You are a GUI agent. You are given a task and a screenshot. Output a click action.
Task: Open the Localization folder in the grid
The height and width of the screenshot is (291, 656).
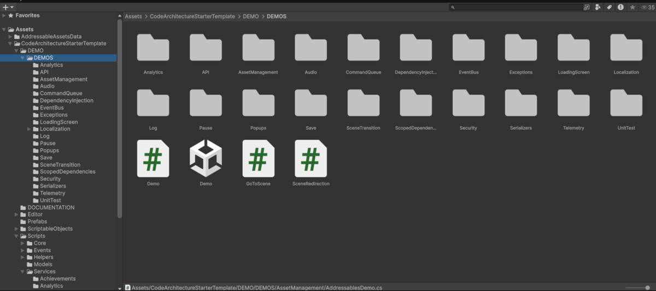click(x=626, y=48)
